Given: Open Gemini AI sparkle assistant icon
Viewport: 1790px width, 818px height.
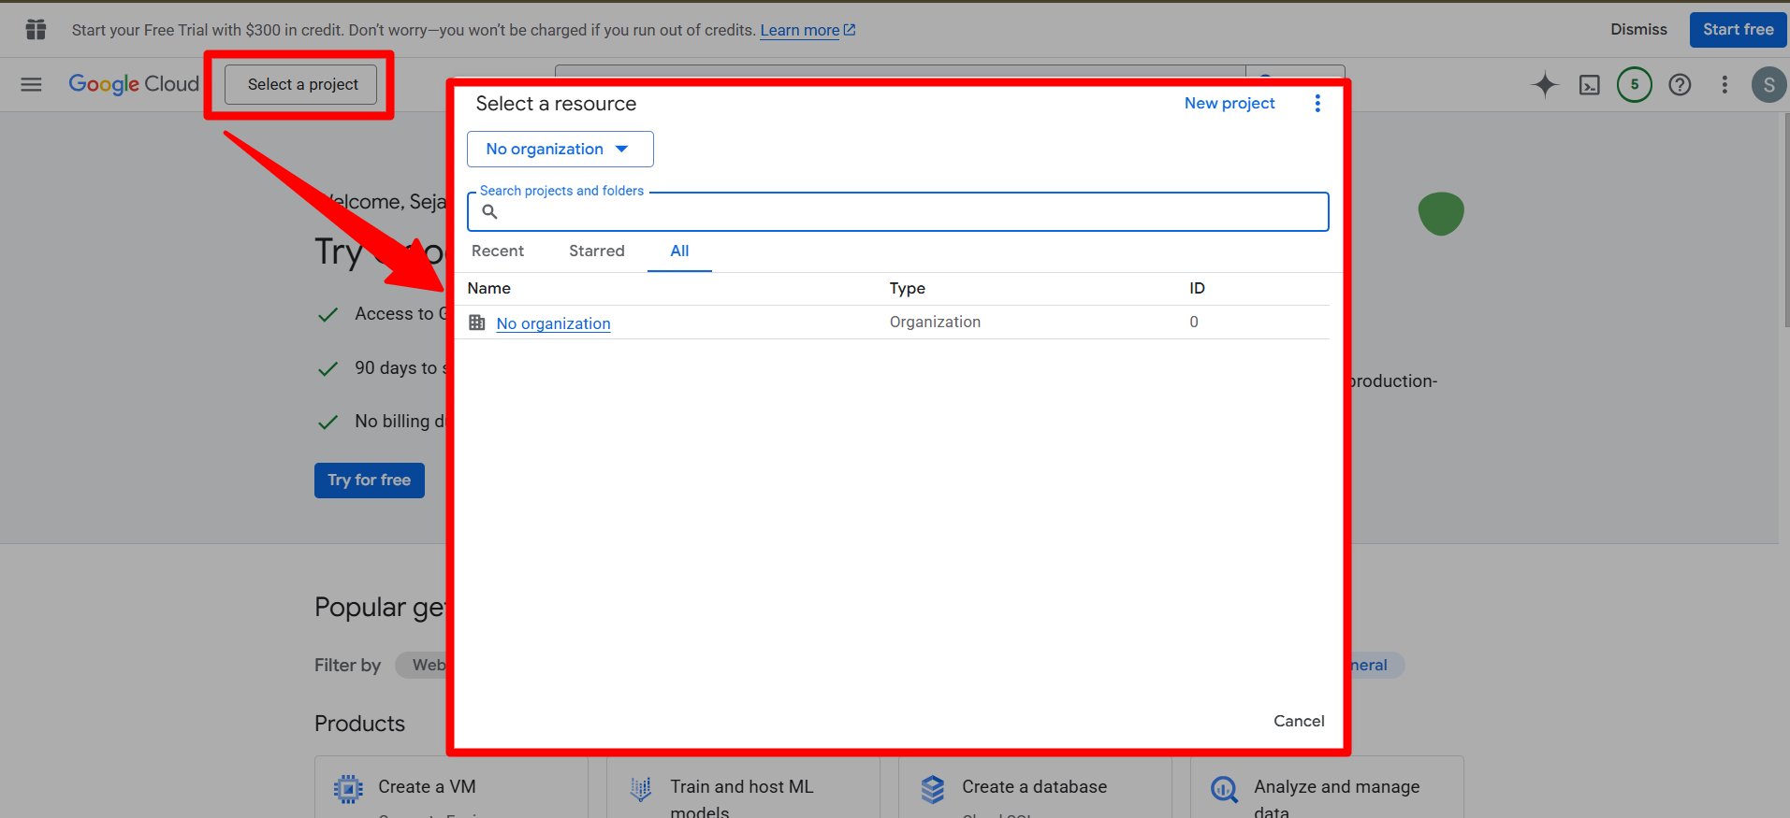Looking at the screenshot, I should 1545,85.
